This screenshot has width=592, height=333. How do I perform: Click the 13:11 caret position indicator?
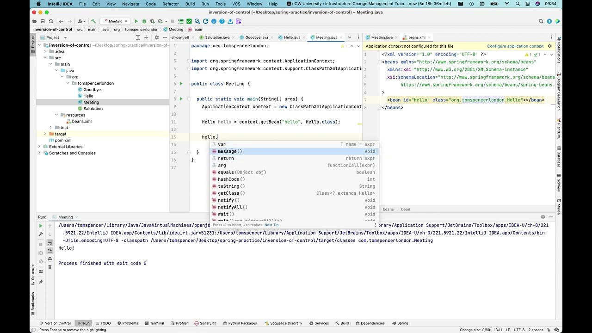pyautogui.click(x=498, y=330)
